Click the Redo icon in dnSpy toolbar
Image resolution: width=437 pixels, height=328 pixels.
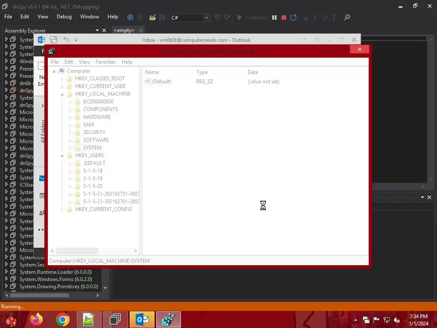pyautogui.click(x=227, y=17)
